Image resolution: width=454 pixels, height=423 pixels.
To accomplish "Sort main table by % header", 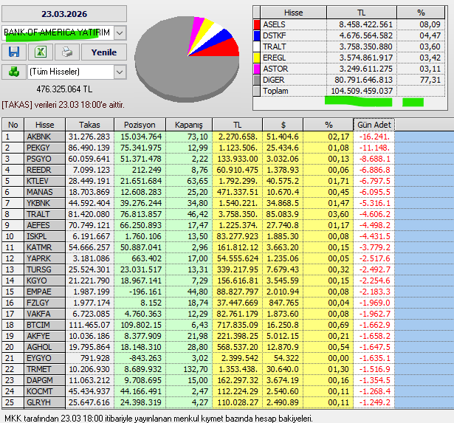I will (x=329, y=125).
